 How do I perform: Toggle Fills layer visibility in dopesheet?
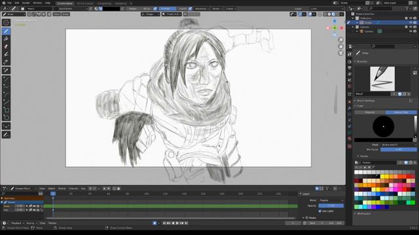tap(34, 210)
